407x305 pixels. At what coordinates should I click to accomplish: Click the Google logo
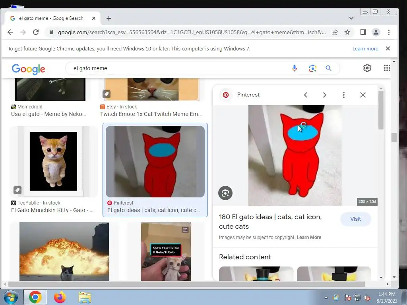[x=28, y=69]
